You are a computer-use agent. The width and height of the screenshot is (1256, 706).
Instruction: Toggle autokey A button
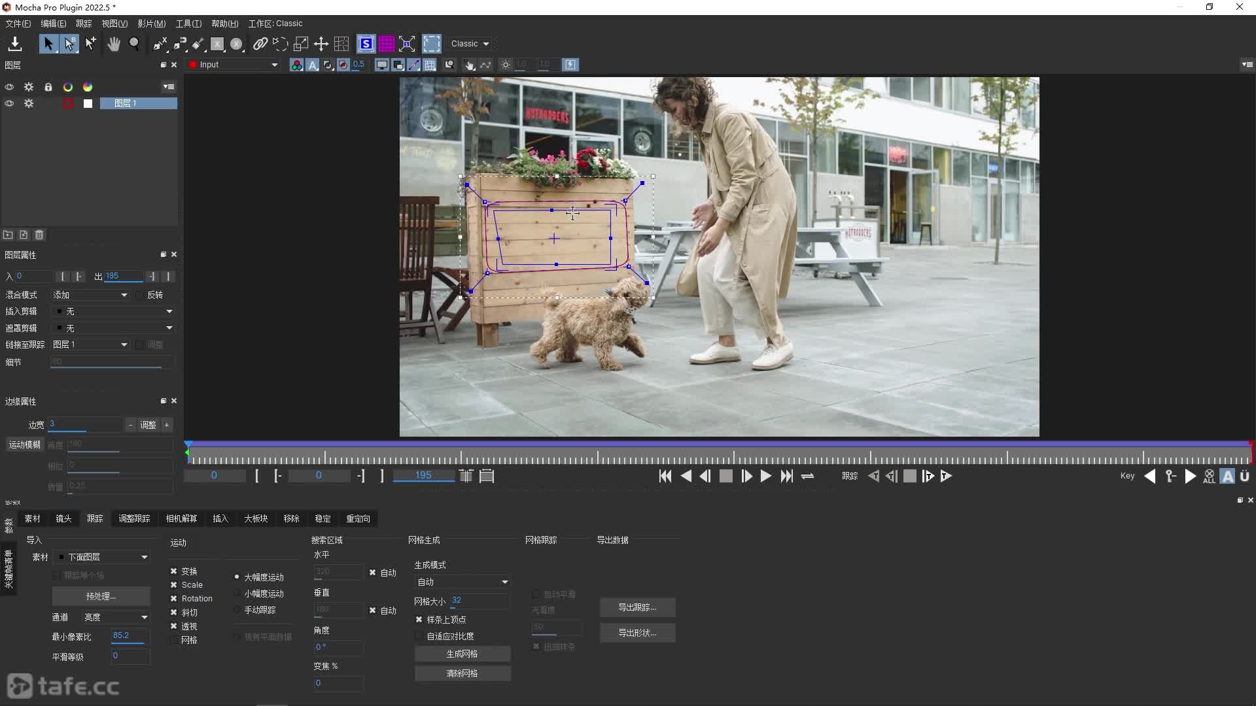tap(1228, 477)
